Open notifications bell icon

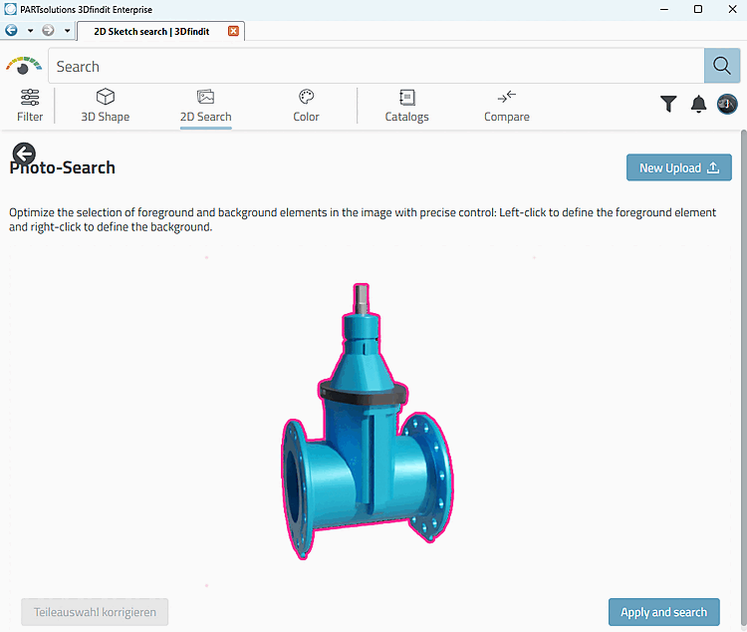[x=698, y=104]
